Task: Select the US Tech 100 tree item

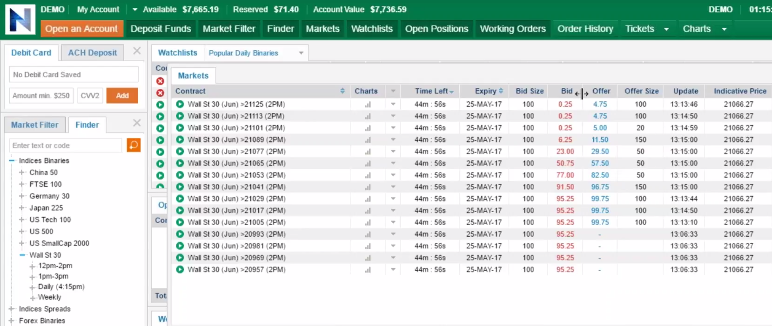Action: (50, 220)
